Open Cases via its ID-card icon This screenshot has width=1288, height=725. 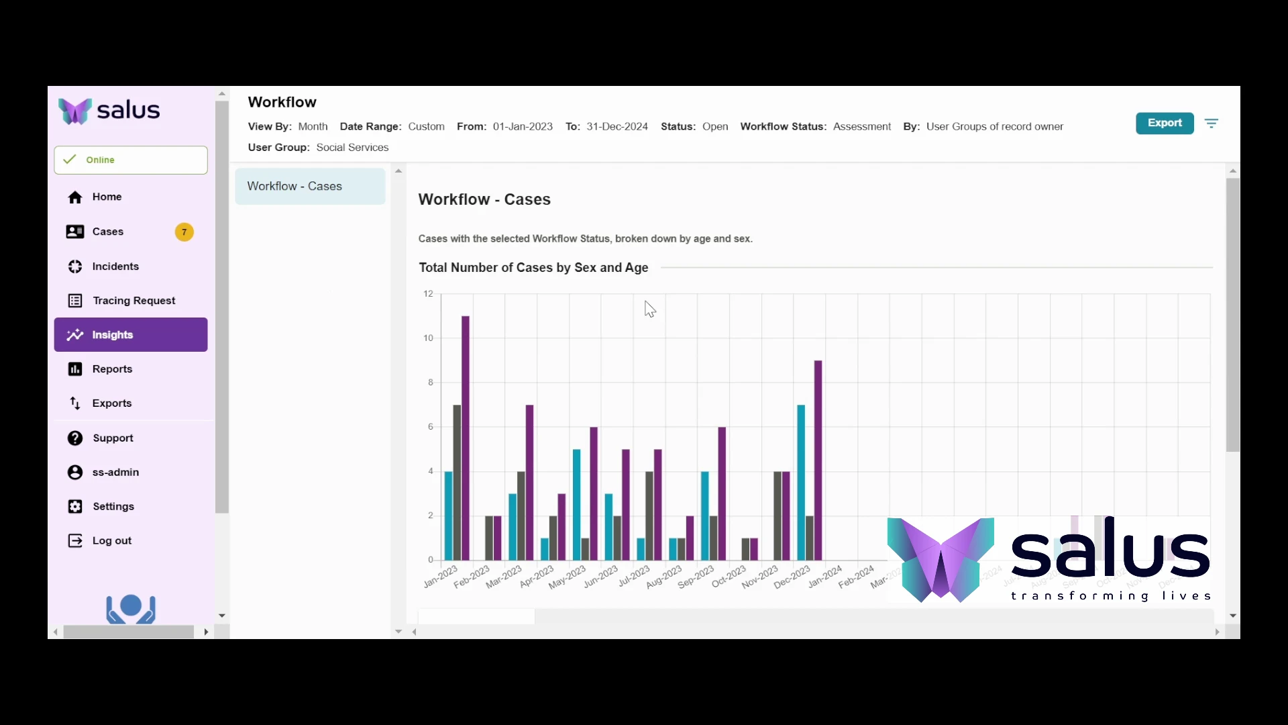pyautogui.click(x=75, y=232)
